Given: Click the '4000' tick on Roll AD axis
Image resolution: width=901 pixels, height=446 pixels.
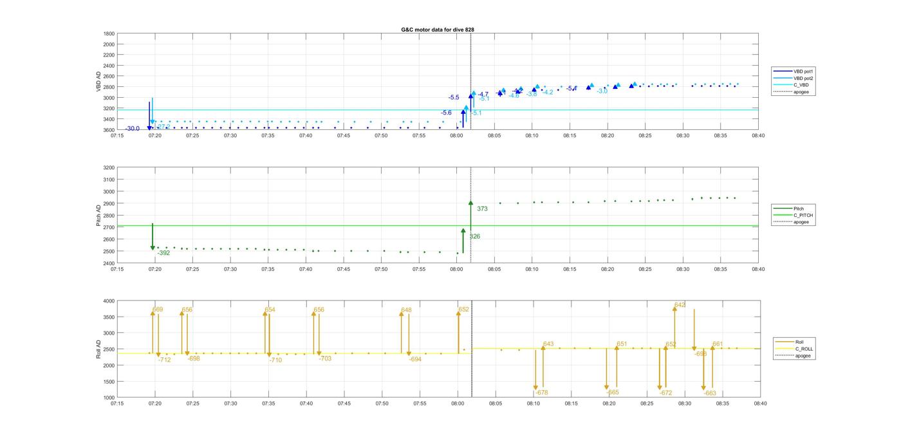Looking at the screenshot, I should pyautogui.click(x=107, y=301).
